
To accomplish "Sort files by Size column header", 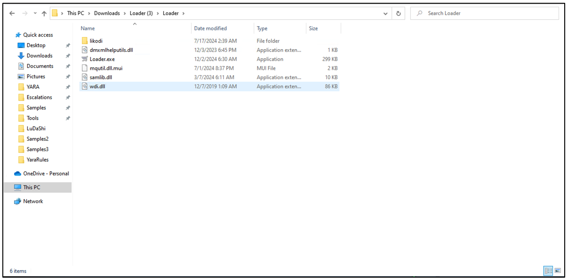I will 313,29.
